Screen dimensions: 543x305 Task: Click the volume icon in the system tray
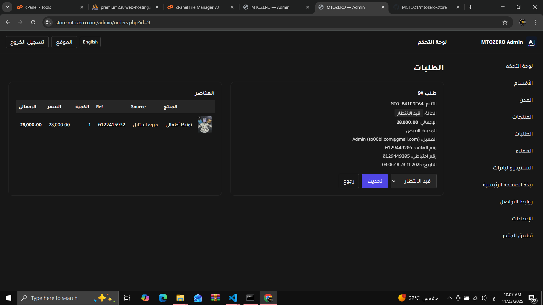483,298
